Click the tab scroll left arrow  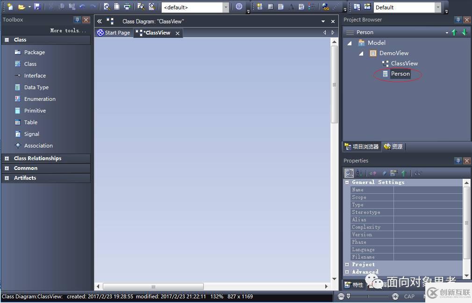point(324,33)
